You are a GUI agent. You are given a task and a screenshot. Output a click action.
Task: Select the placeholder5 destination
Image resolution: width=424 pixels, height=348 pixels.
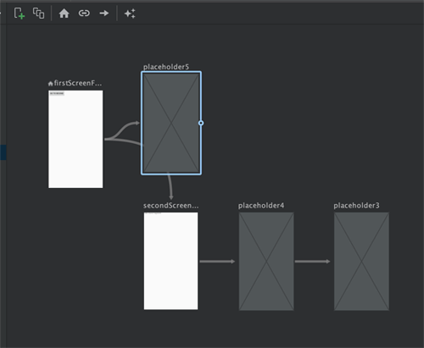pos(171,123)
